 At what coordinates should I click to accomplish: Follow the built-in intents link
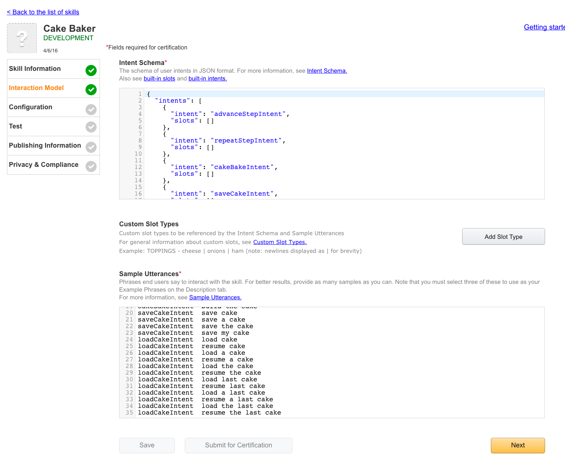pos(208,79)
